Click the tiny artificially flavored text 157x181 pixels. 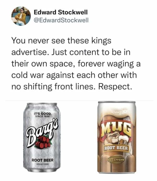click(x=43, y=164)
